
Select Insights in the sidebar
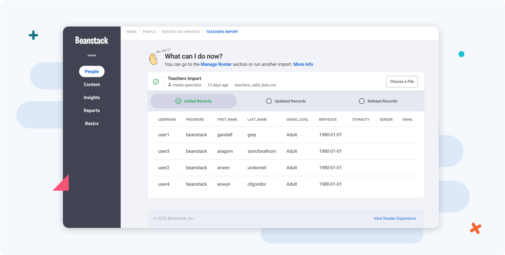coord(92,97)
